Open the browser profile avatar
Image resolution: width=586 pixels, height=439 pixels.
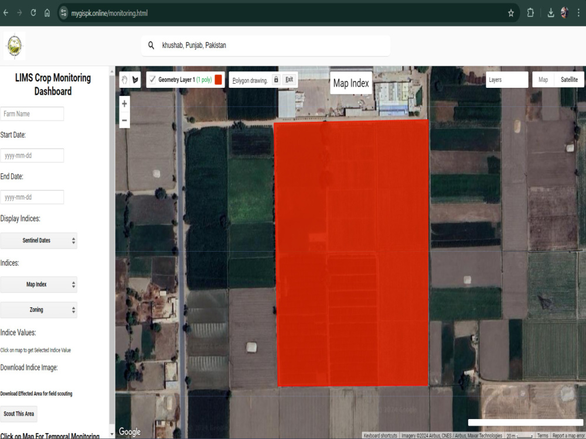coord(565,13)
